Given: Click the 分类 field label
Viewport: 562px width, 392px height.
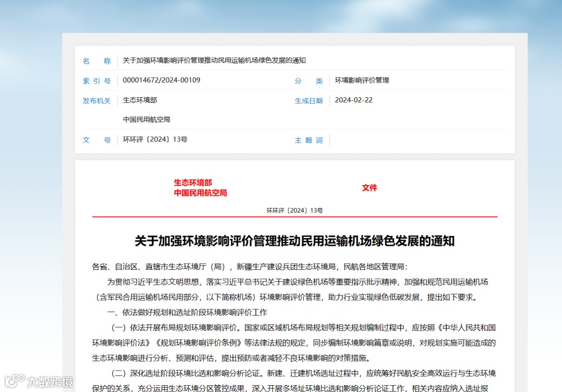Looking at the screenshot, I should [309, 81].
